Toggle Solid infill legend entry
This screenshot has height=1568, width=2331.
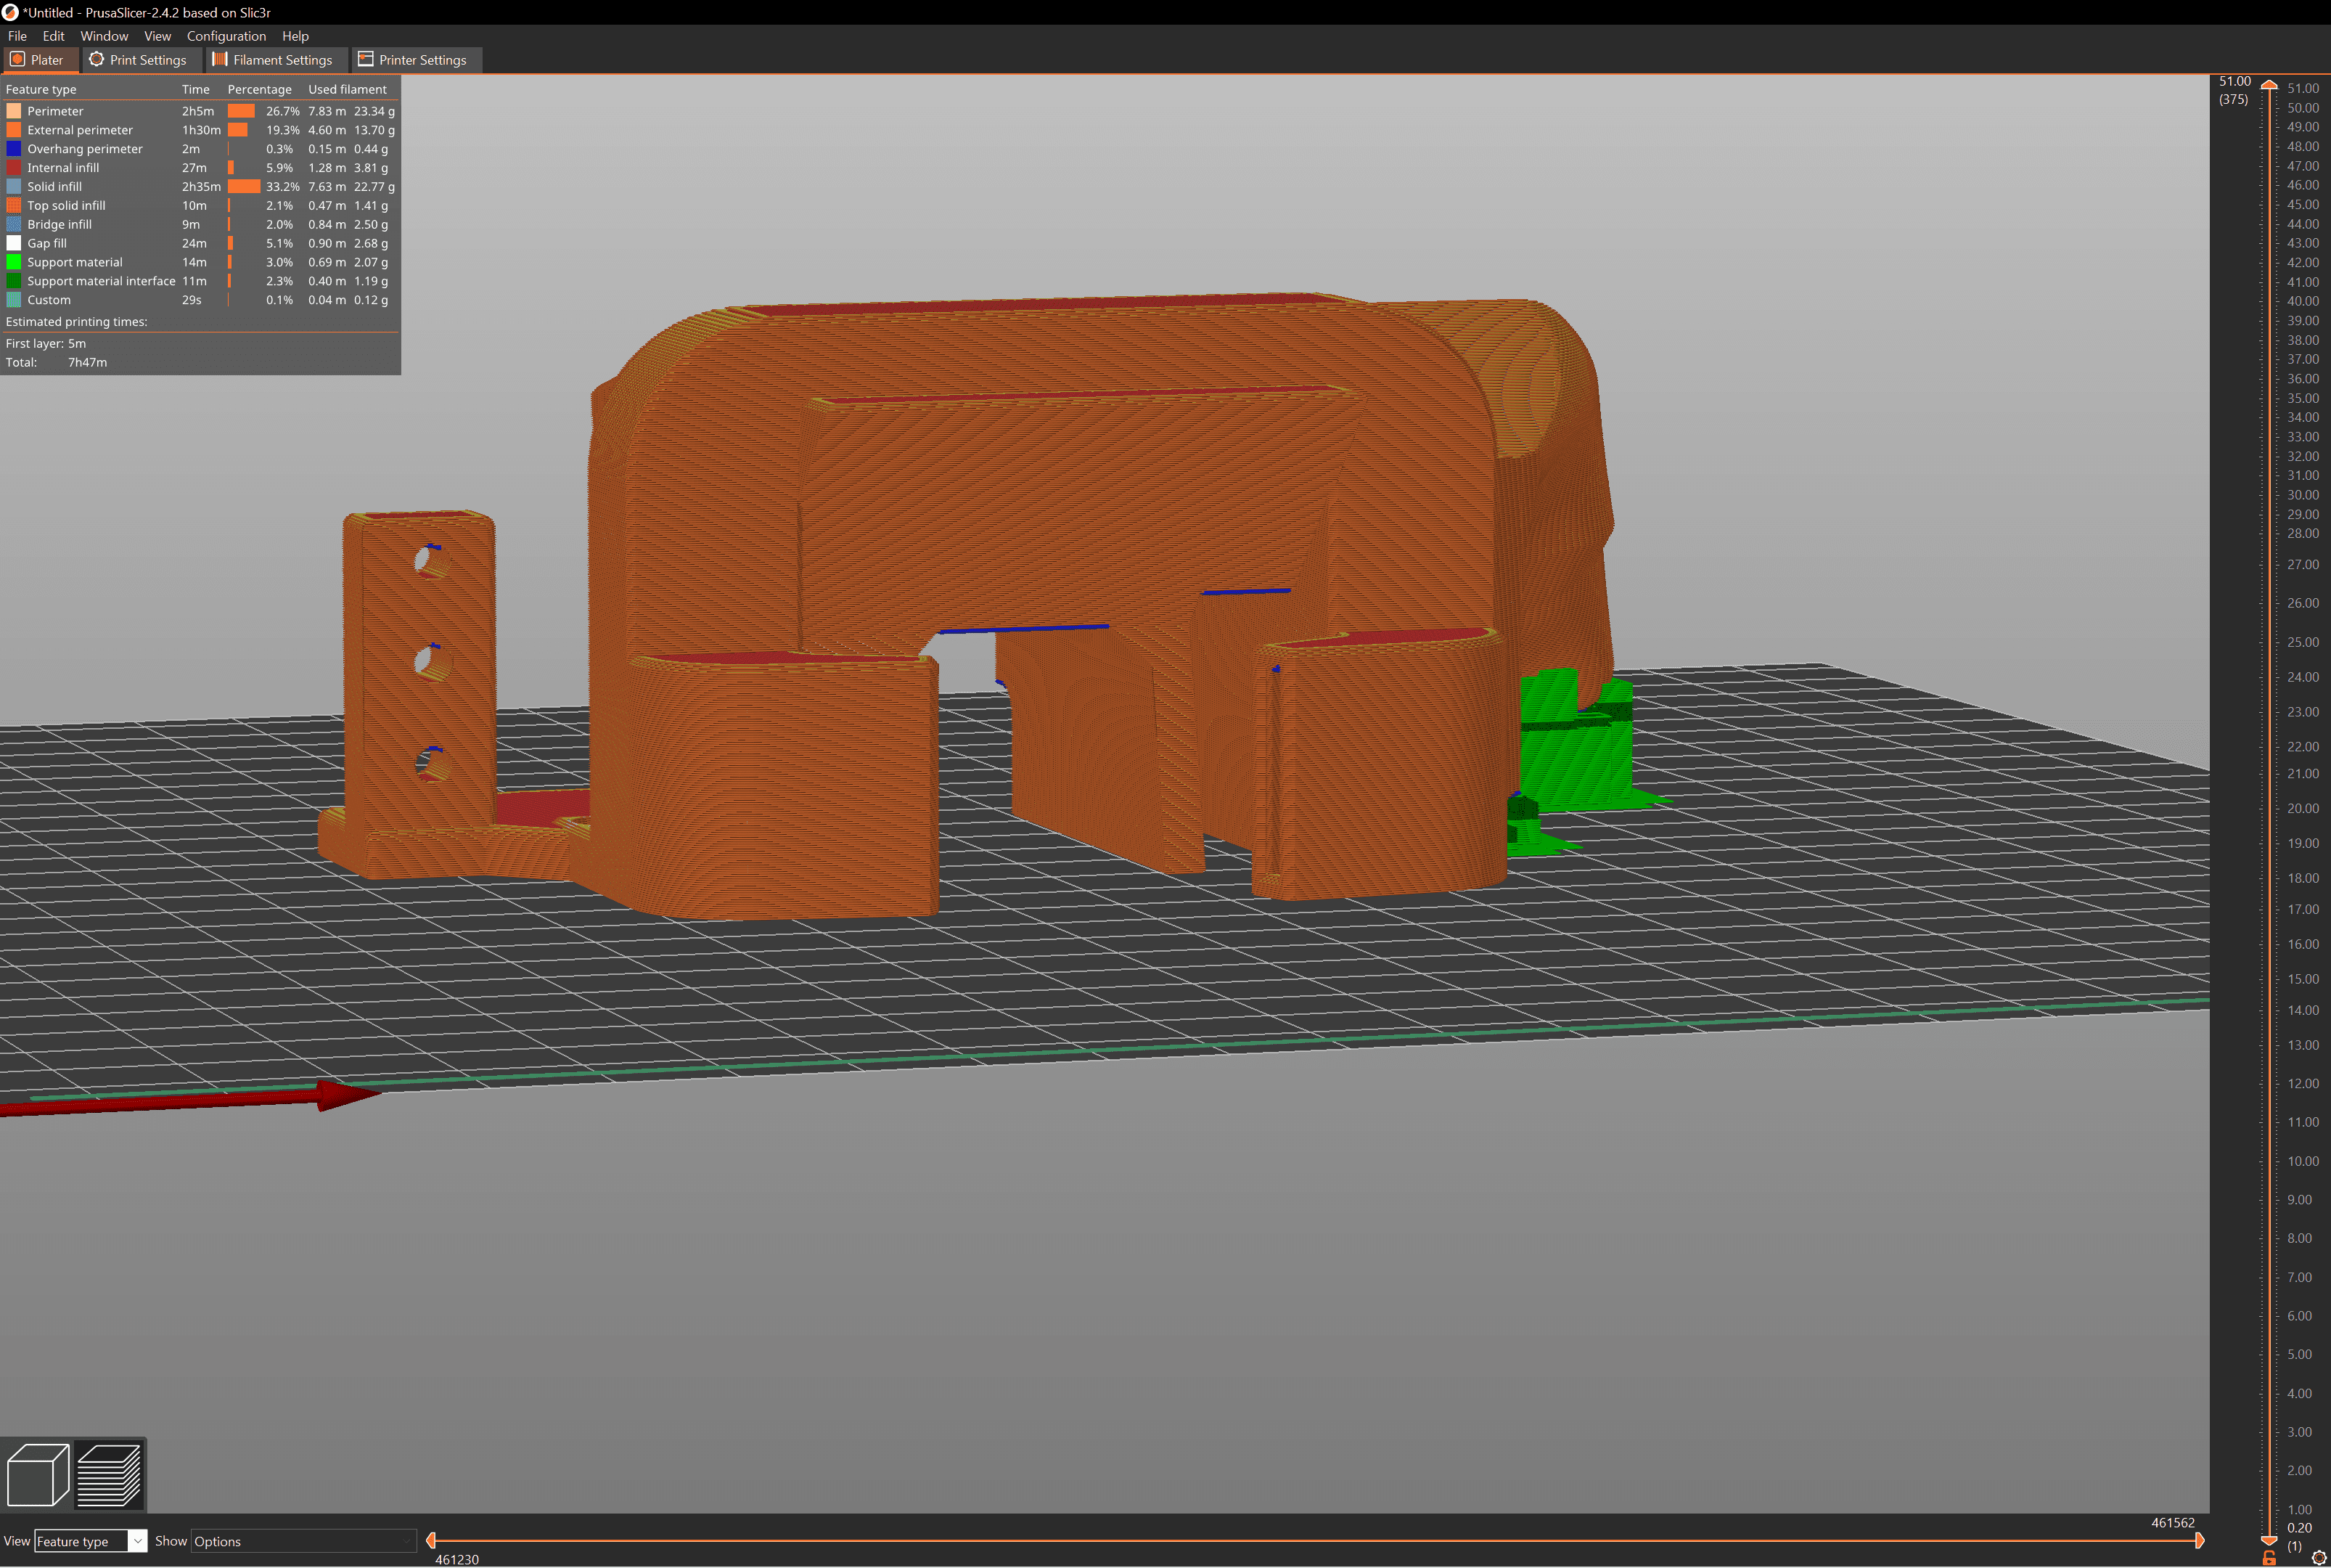click(200, 187)
